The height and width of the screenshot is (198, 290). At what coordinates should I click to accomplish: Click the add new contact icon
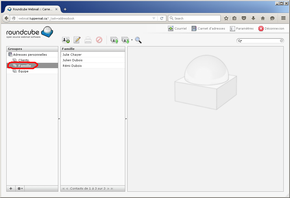66,40
